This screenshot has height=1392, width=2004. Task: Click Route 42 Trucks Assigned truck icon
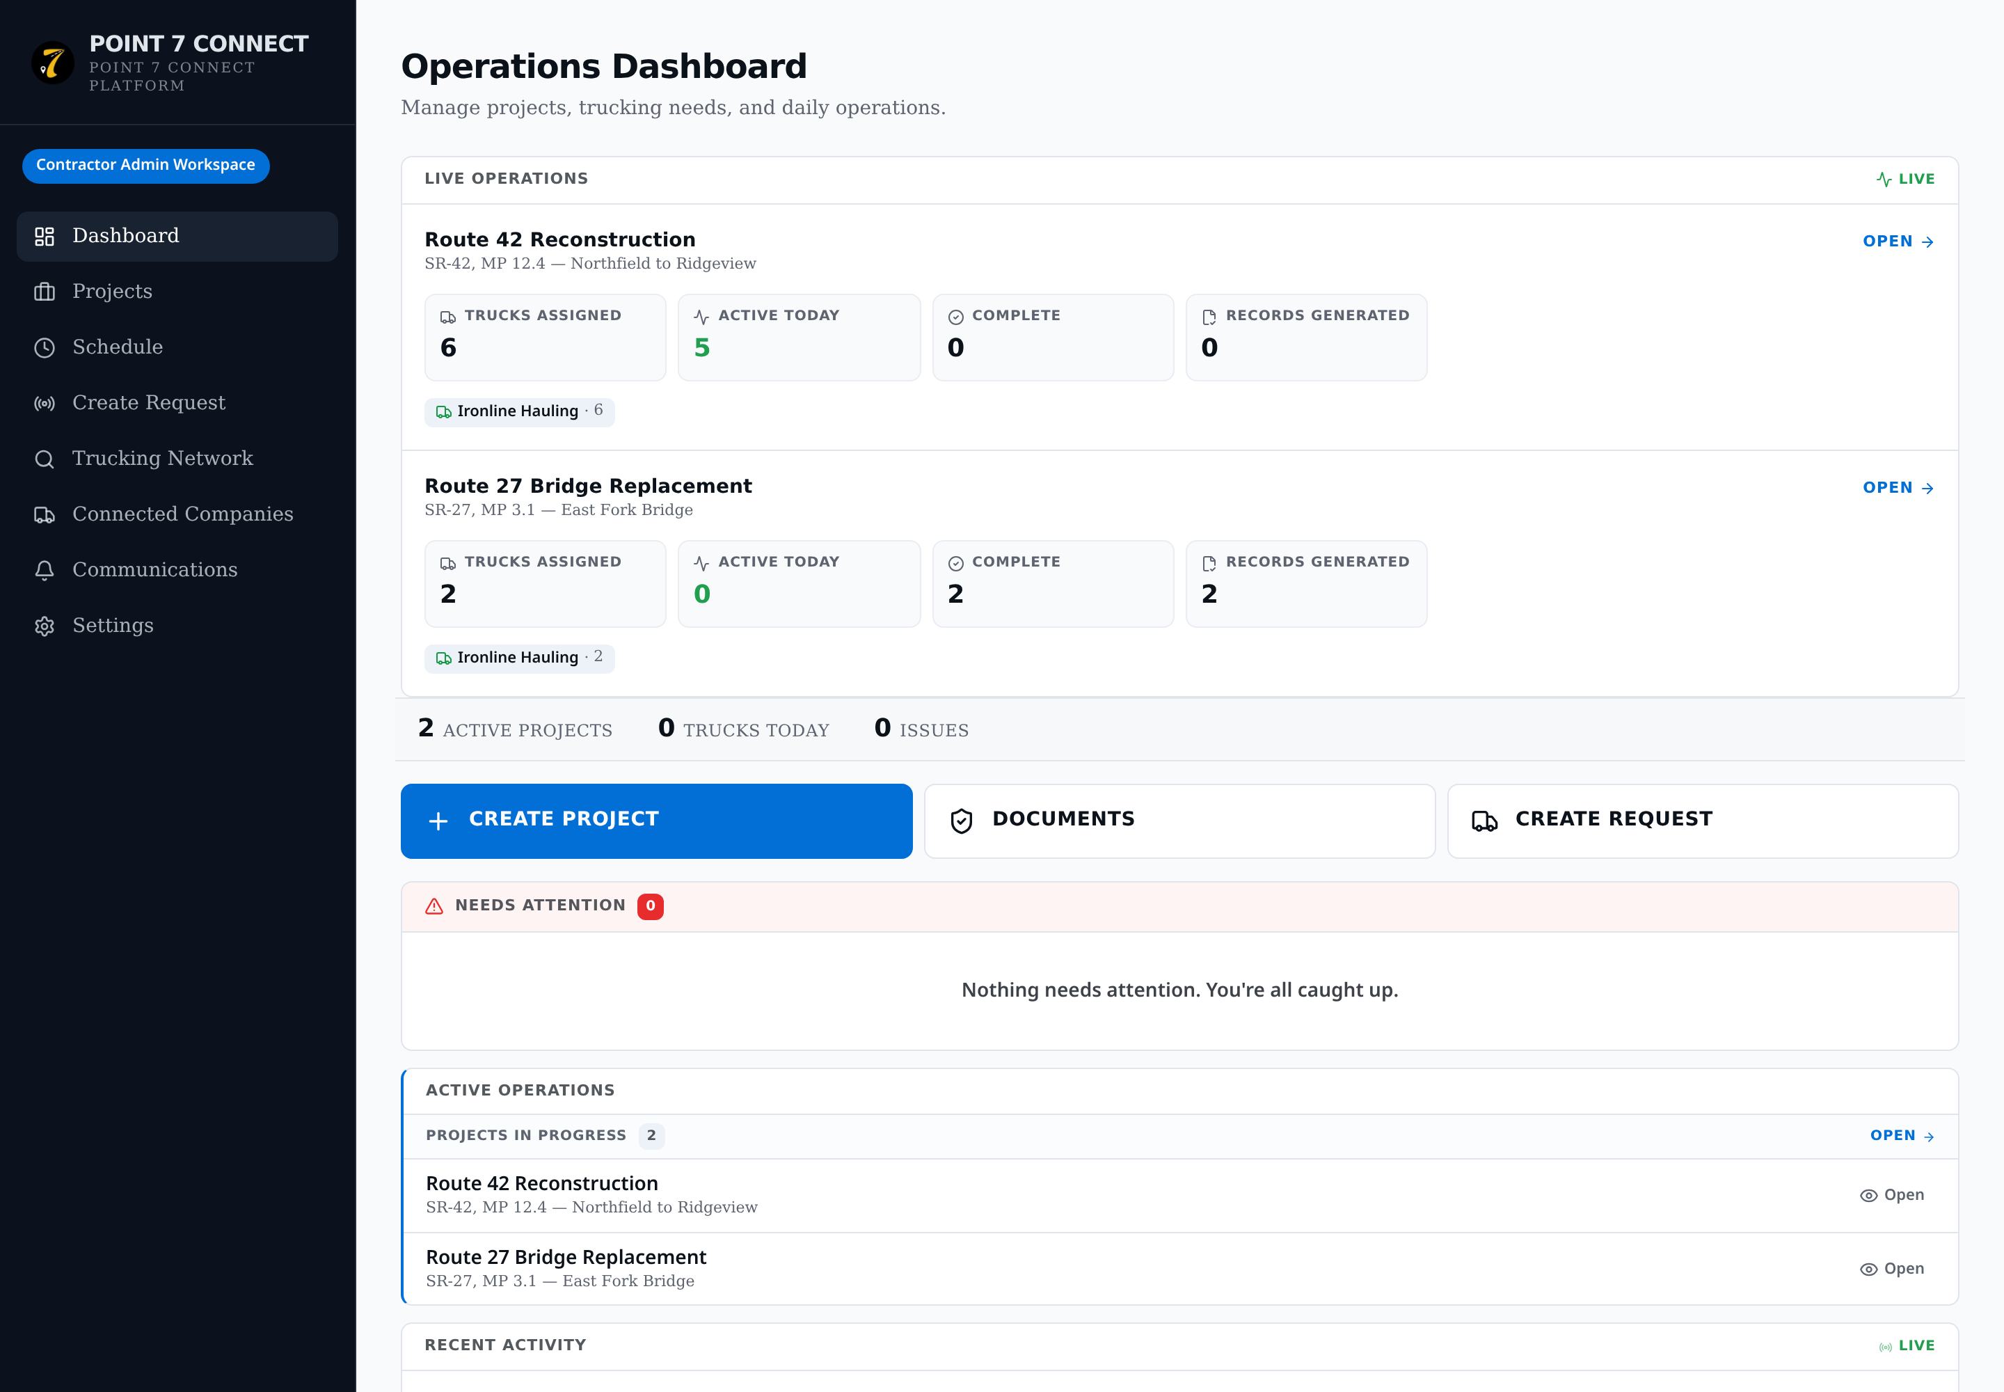(x=448, y=317)
